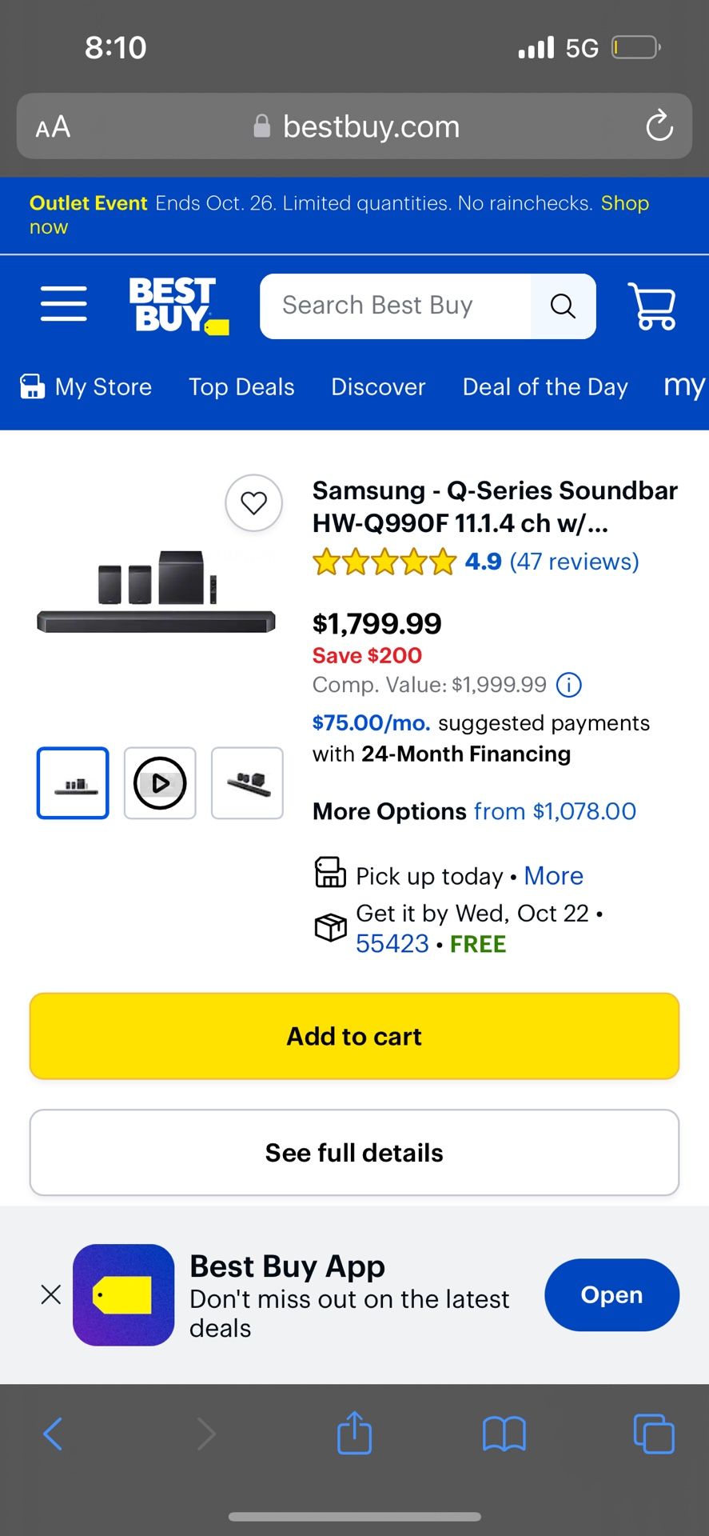The width and height of the screenshot is (709, 1536).
Task: Open the shopping cart
Action: click(x=652, y=306)
